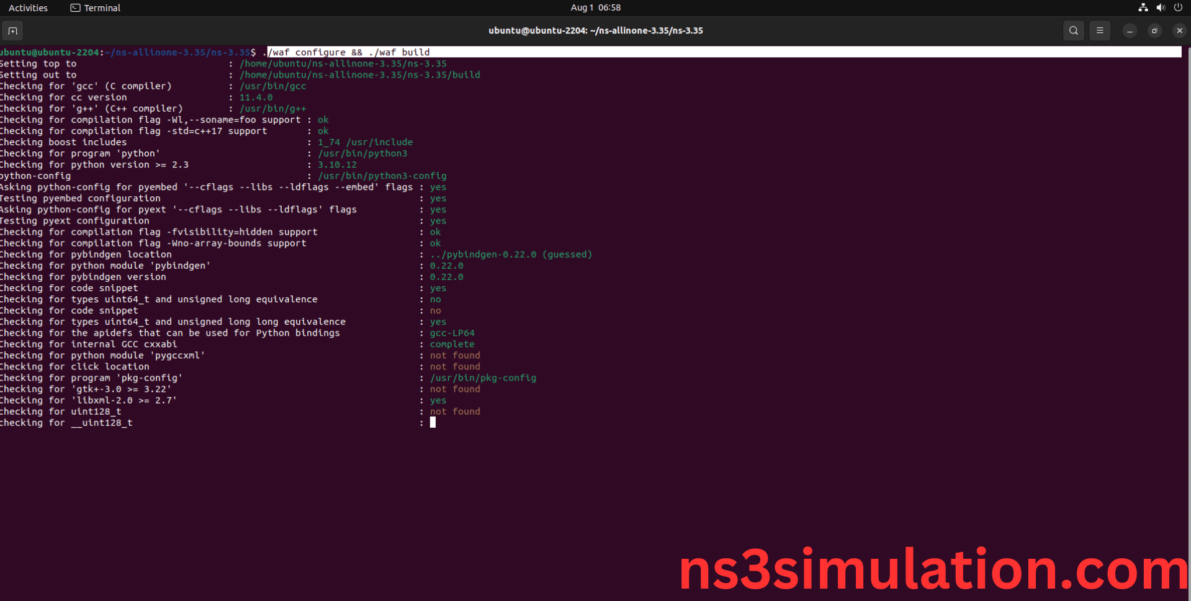This screenshot has width=1191, height=601.
Task: Click the highlighted waf configure command
Action: coord(348,52)
